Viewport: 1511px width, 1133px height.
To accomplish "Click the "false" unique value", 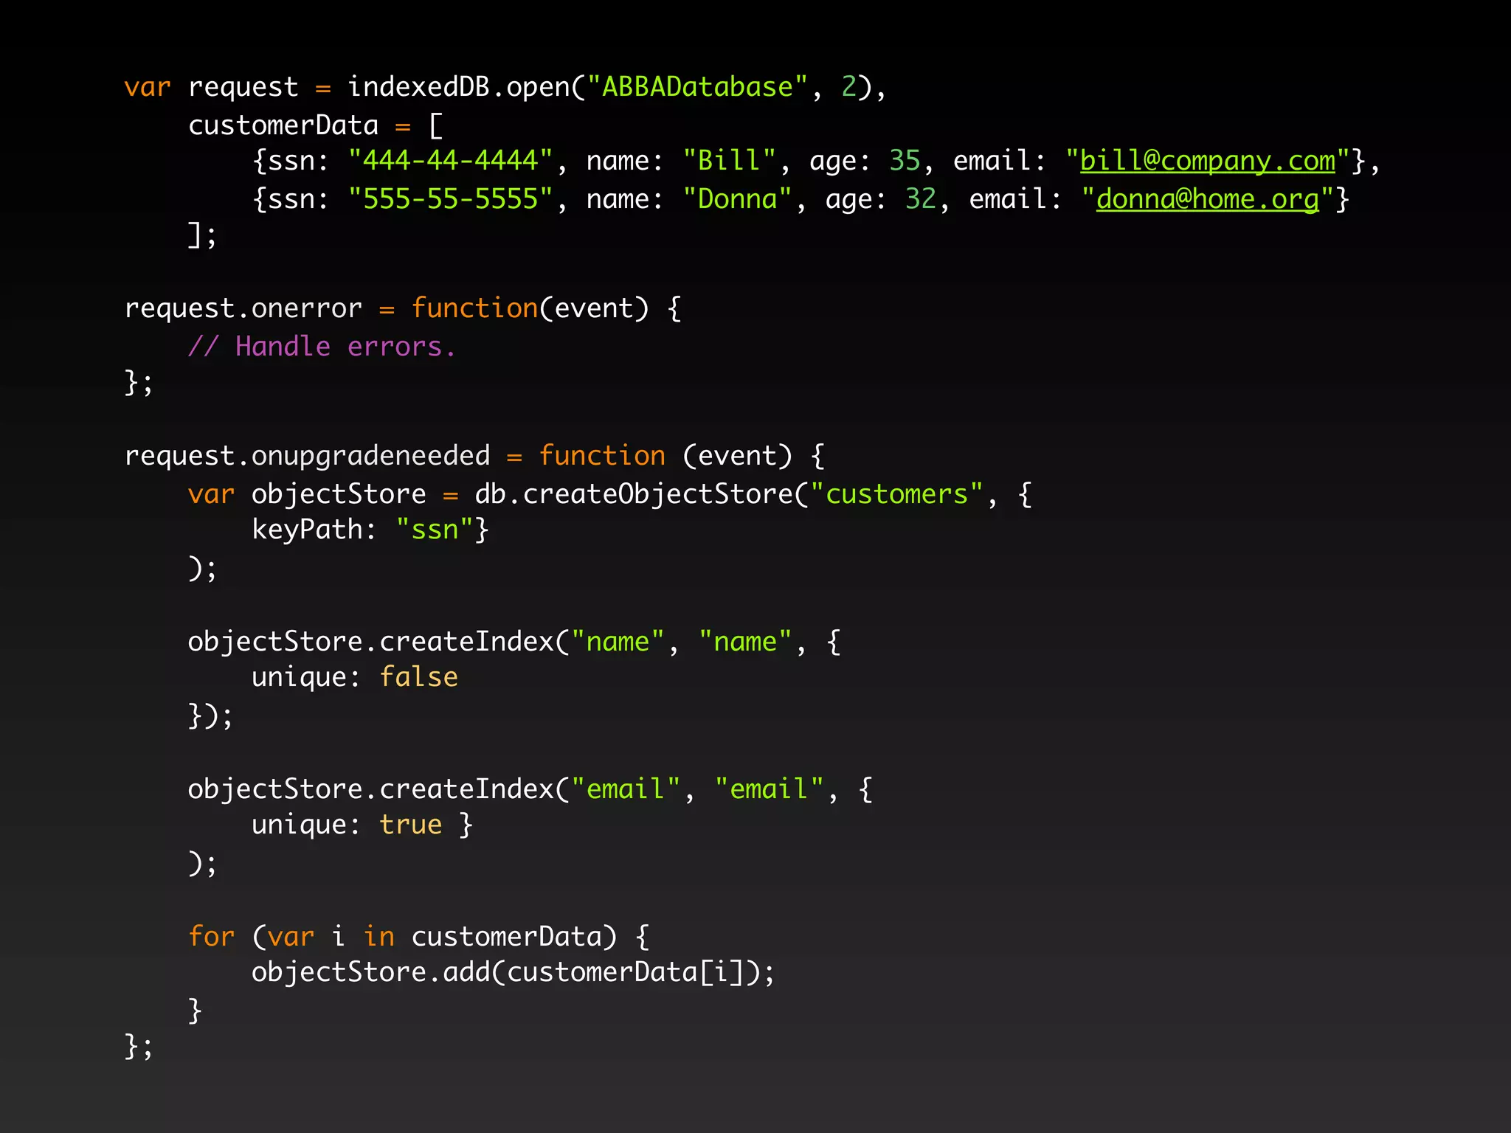I will click(418, 677).
